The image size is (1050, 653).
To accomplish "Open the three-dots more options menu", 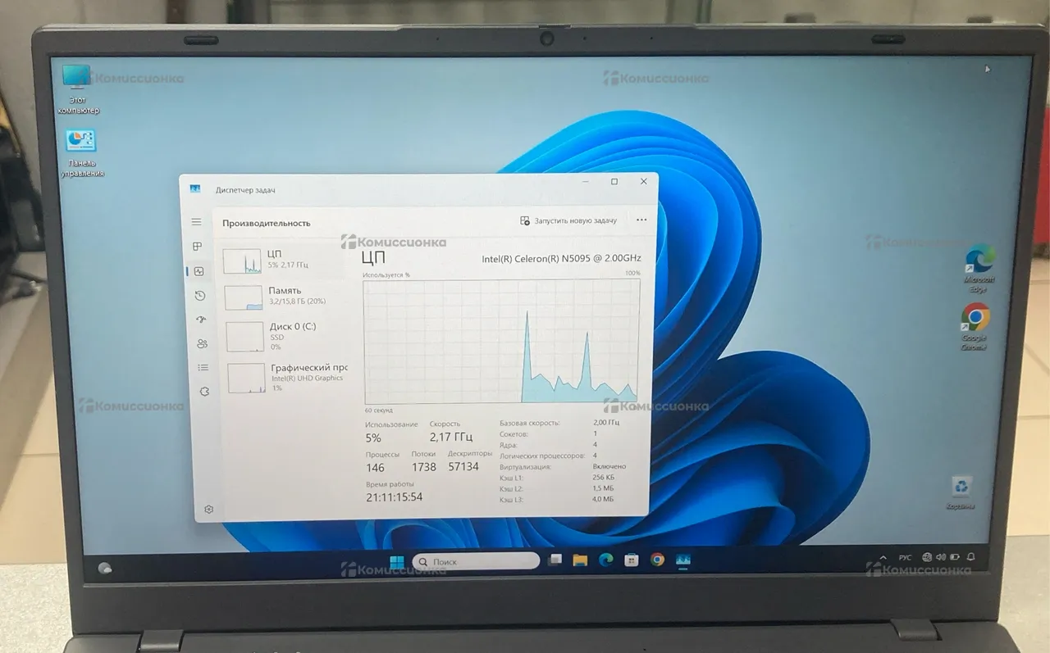I will click(x=641, y=220).
